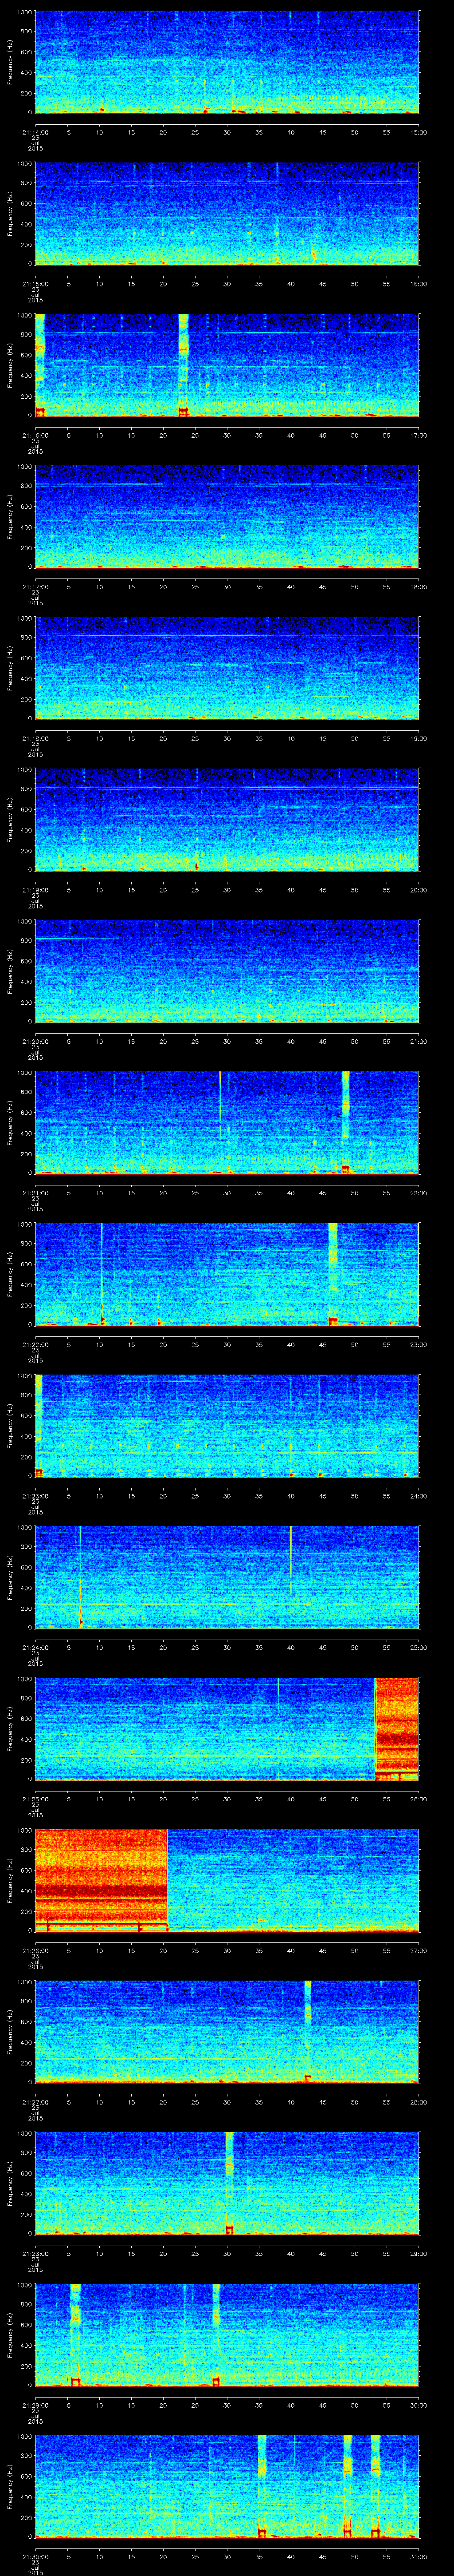
Task: Click the burst at start of 21:16 spectrogram
Action: (40, 364)
